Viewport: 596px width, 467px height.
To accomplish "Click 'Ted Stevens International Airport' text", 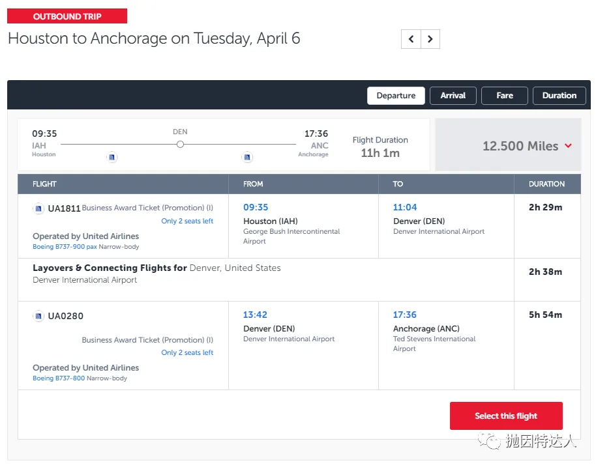I will (434, 344).
